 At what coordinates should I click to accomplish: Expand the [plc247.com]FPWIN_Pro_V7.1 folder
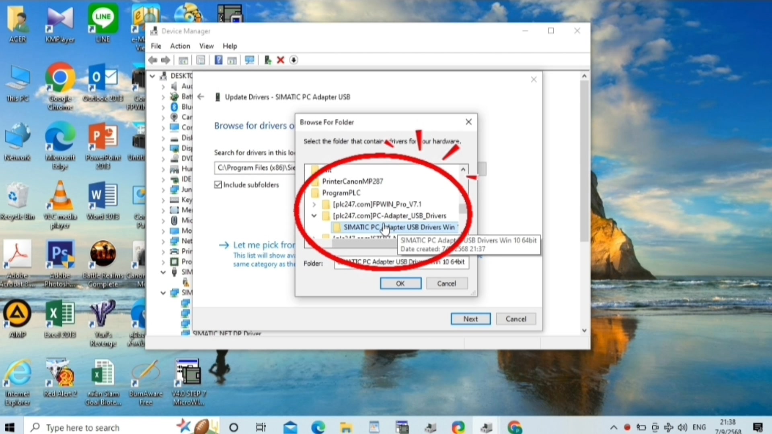coord(314,205)
